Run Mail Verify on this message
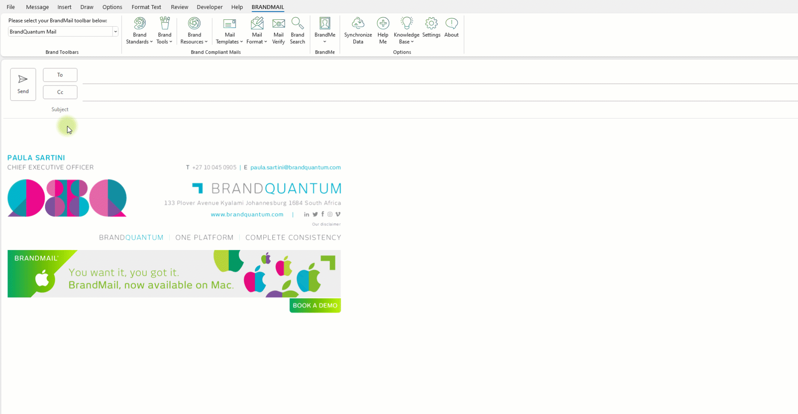The height and width of the screenshot is (414, 798). click(x=278, y=30)
